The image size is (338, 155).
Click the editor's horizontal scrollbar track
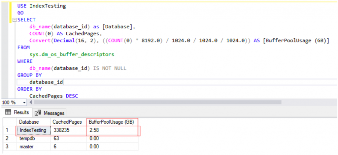(x=165, y=102)
